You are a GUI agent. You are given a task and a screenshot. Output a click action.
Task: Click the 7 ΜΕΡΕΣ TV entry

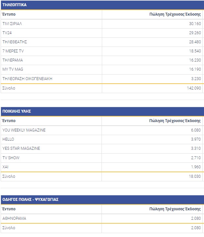pyautogui.click(x=13, y=51)
